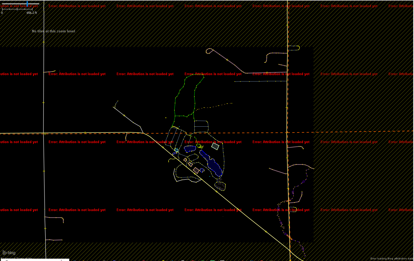
Task: Click the gray vertical road on the left
Action: point(44,80)
